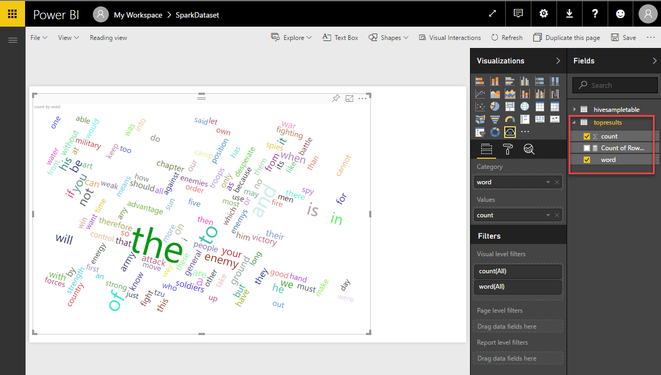Select the gauge visualization icon
The height and width of the screenshot is (375, 661).
click(x=510, y=119)
